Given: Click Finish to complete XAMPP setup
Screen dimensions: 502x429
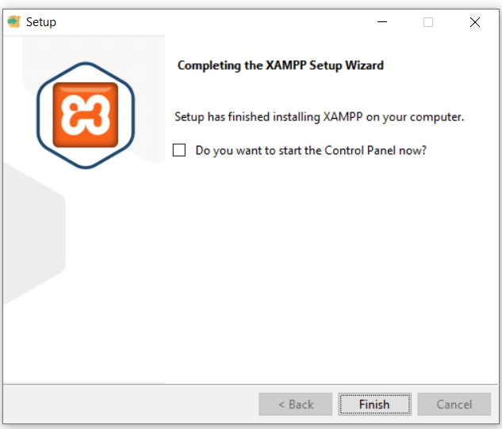Looking at the screenshot, I should [x=374, y=404].
